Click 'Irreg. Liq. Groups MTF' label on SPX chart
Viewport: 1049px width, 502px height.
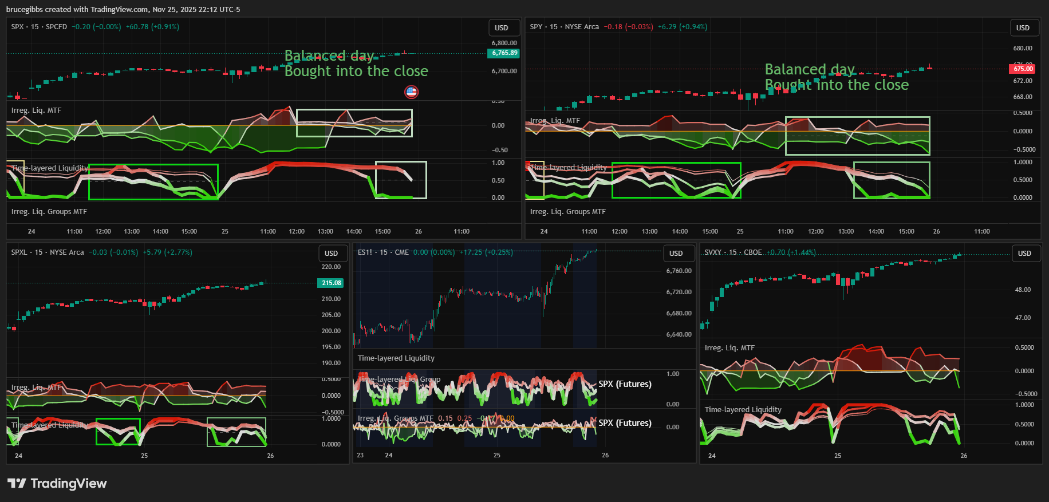tap(49, 212)
